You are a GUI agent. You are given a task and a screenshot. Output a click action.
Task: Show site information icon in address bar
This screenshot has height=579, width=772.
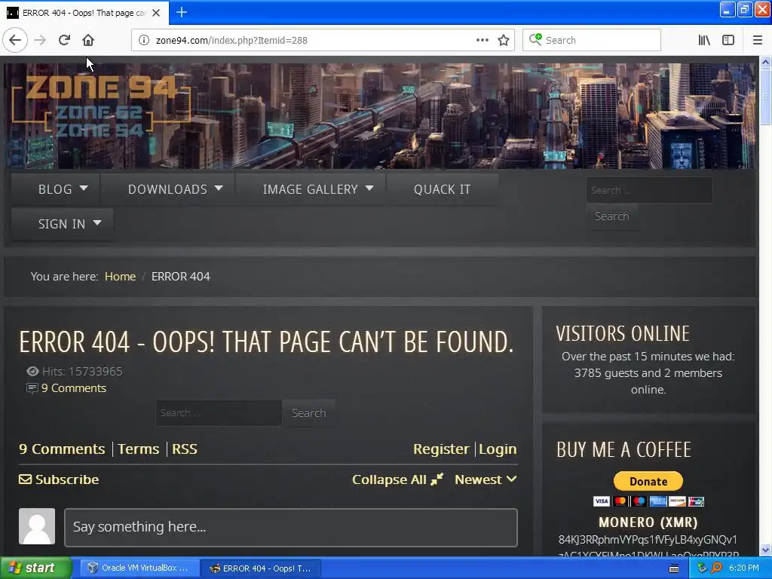(144, 40)
